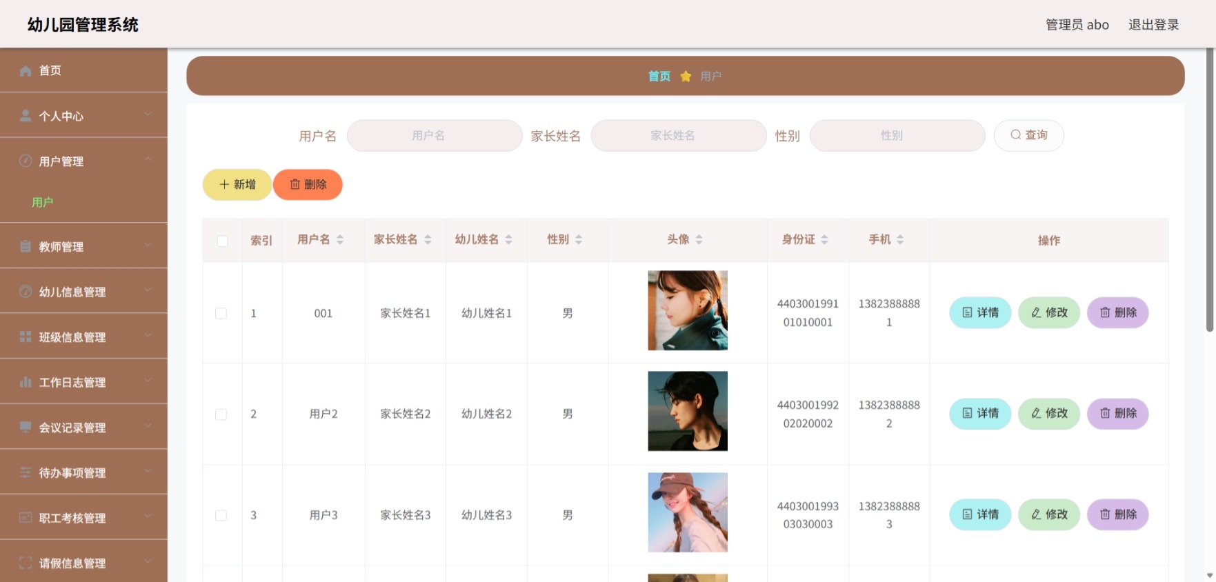This screenshot has width=1216, height=582.
Task: Click purple 删除 for 用户2 row
Action: [x=1118, y=413]
